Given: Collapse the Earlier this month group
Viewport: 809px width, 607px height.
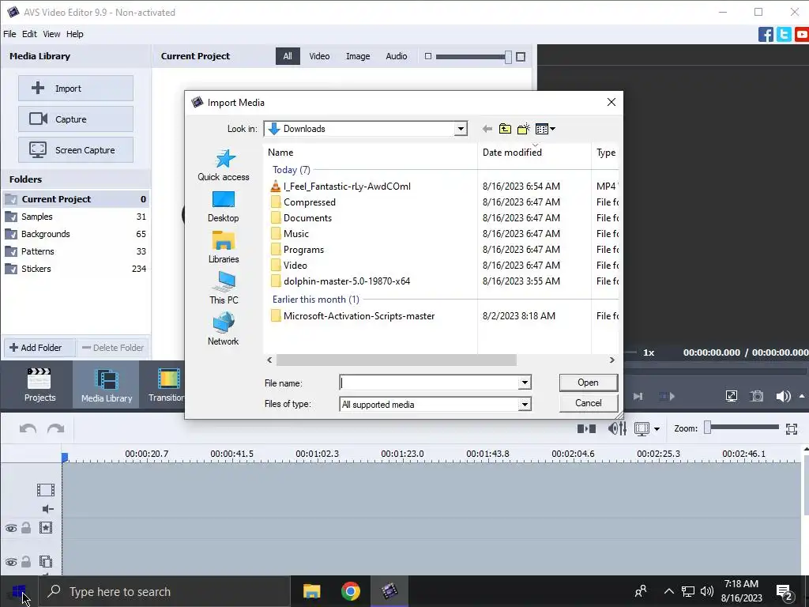Looking at the screenshot, I should pyautogui.click(x=315, y=300).
